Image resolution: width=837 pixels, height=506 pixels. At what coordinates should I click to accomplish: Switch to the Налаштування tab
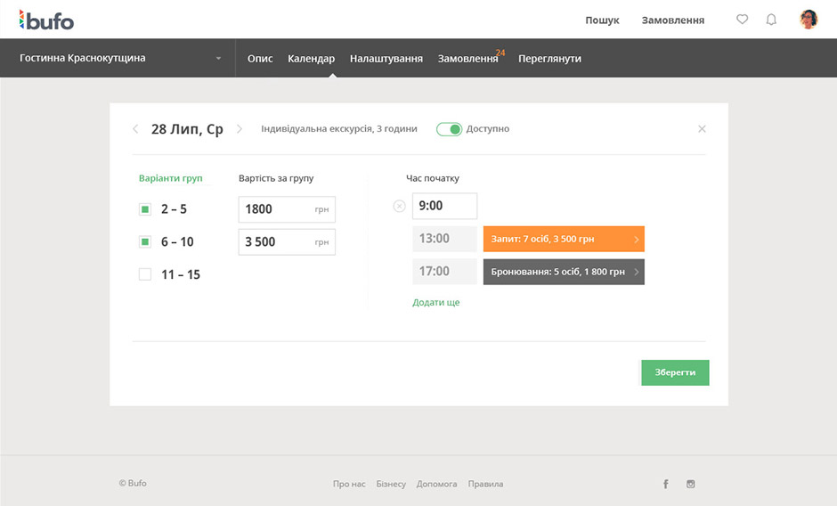386,59
